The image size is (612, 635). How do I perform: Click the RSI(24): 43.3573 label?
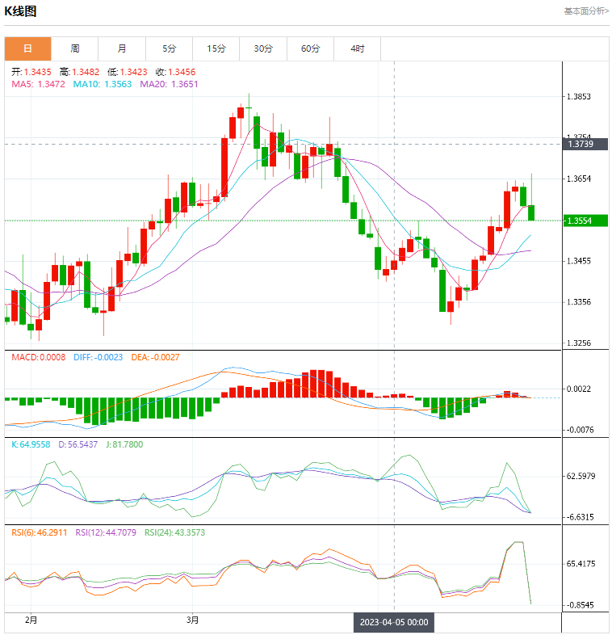coord(175,532)
